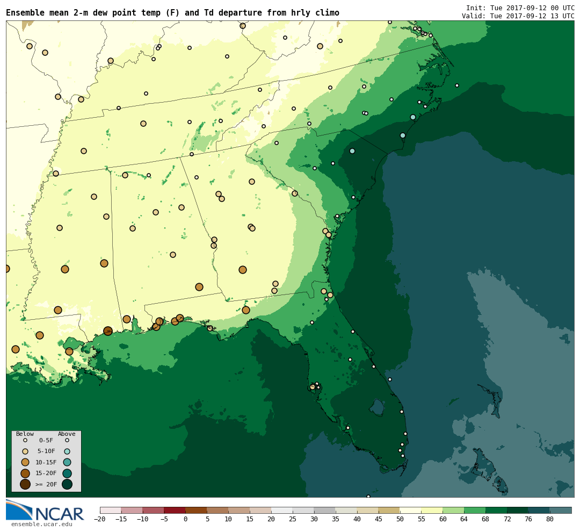Pick the dark red colorbar segment between -5 and 0
580x531 pixels.
pyautogui.click(x=175, y=511)
